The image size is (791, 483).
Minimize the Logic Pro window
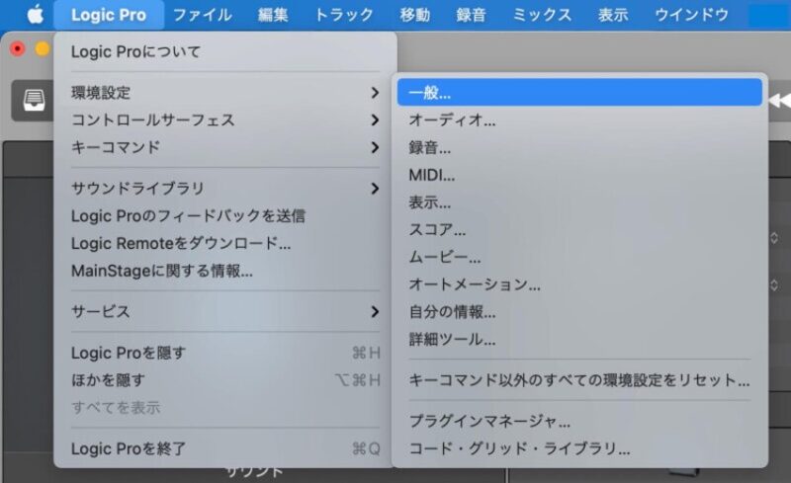(43, 49)
